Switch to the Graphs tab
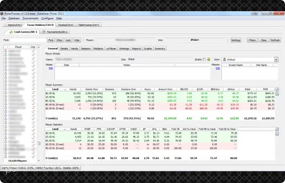 [x=148, y=48]
